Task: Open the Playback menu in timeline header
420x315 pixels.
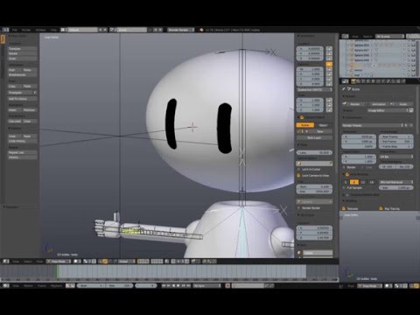Action: pyautogui.click(x=56, y=285)
